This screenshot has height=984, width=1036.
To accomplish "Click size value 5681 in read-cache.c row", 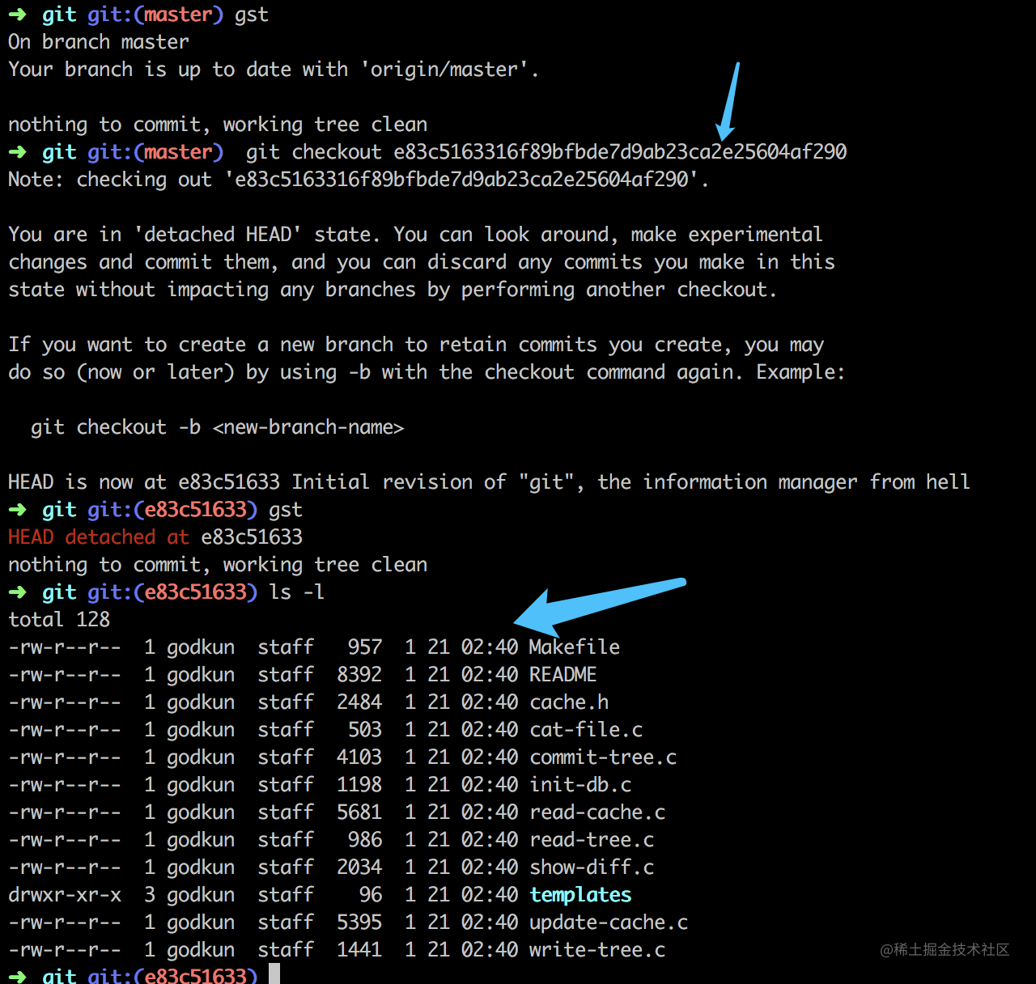I will click(359, 812).
